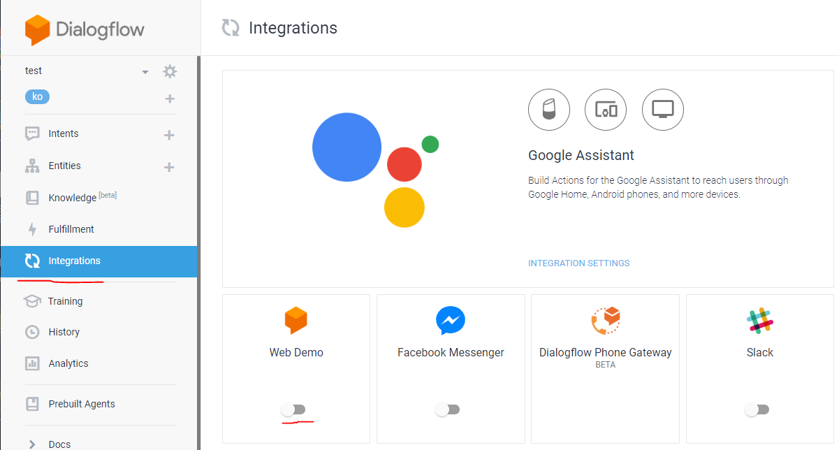Click the Slack label
Screen dimensions: 839x450
[760, 352]
